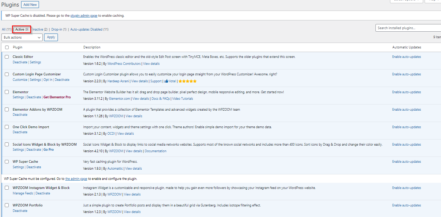441x217 pixels.
Task: Open Classic Editor Settings link
Action: pos(35,62)
